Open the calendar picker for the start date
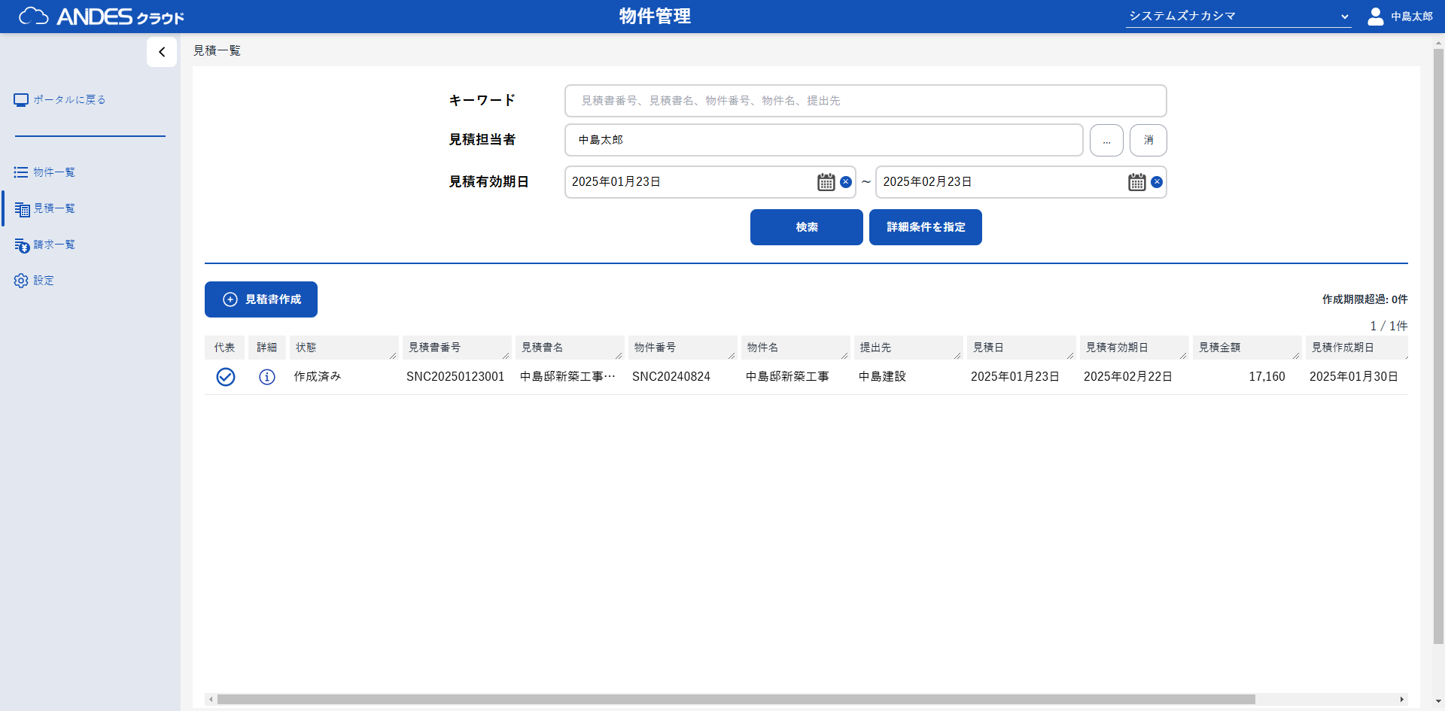Viewport: 1445px width, 711px height. tap(826, 181)
